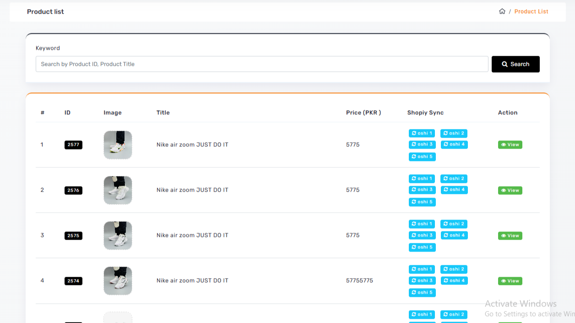Click the price value 57755775
The width and height of the screenshot is (575, 323).
[x=359, y=280]
